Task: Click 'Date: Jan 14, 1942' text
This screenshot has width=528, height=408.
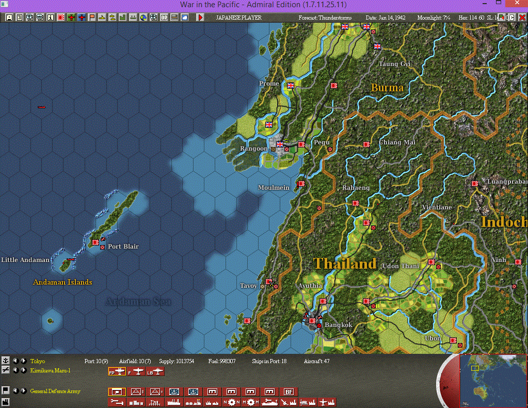Action: (385, 18)
